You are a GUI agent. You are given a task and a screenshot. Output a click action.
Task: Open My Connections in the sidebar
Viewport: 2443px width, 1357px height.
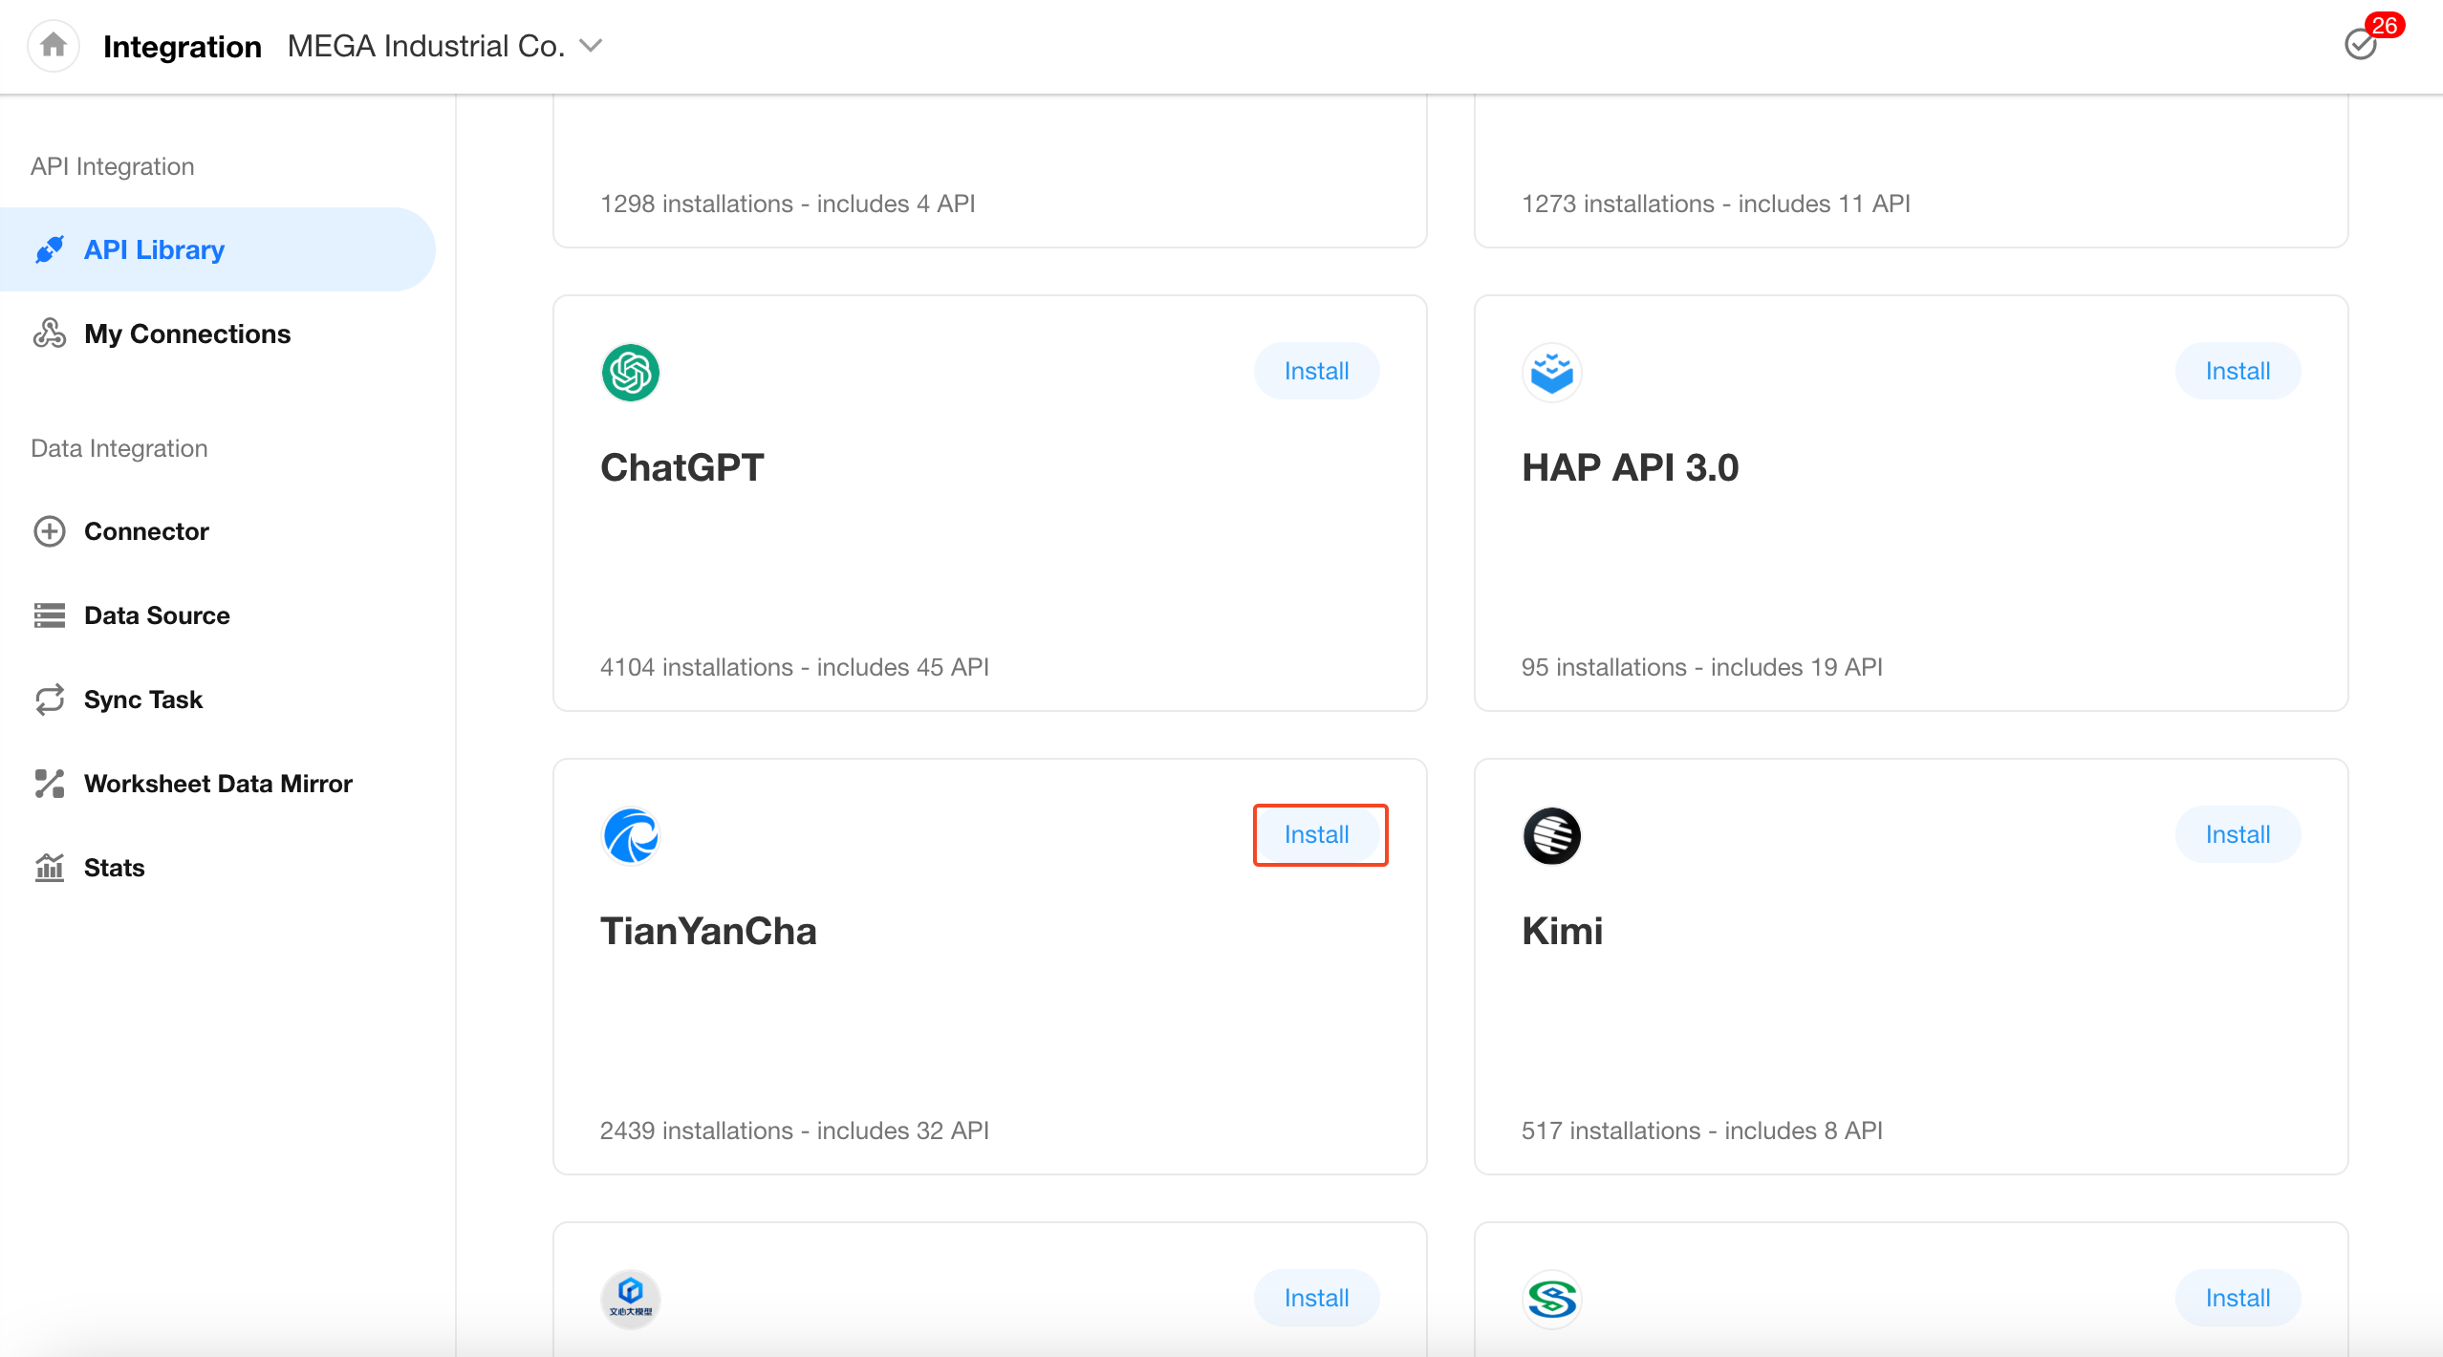click(186, 334)
